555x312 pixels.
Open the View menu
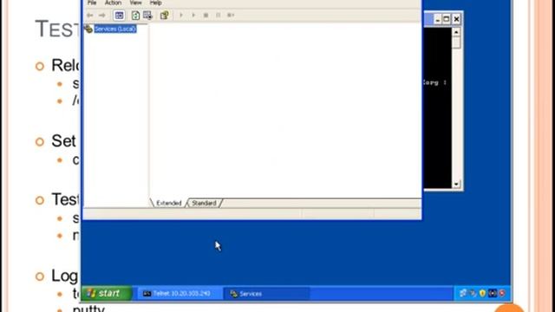[x=135, y=3]
